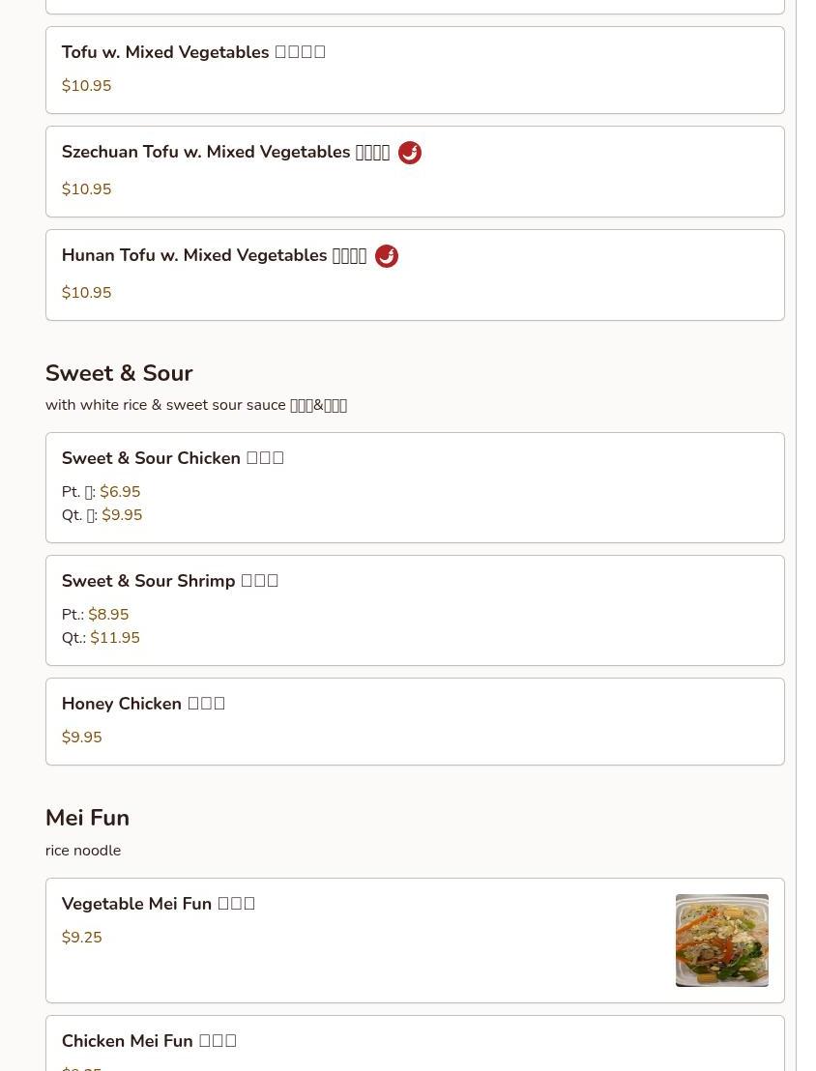Select the Honey Chicken menu item
Image resolution: width=816 pixels, height=1071 pixels.
[415, 721]
